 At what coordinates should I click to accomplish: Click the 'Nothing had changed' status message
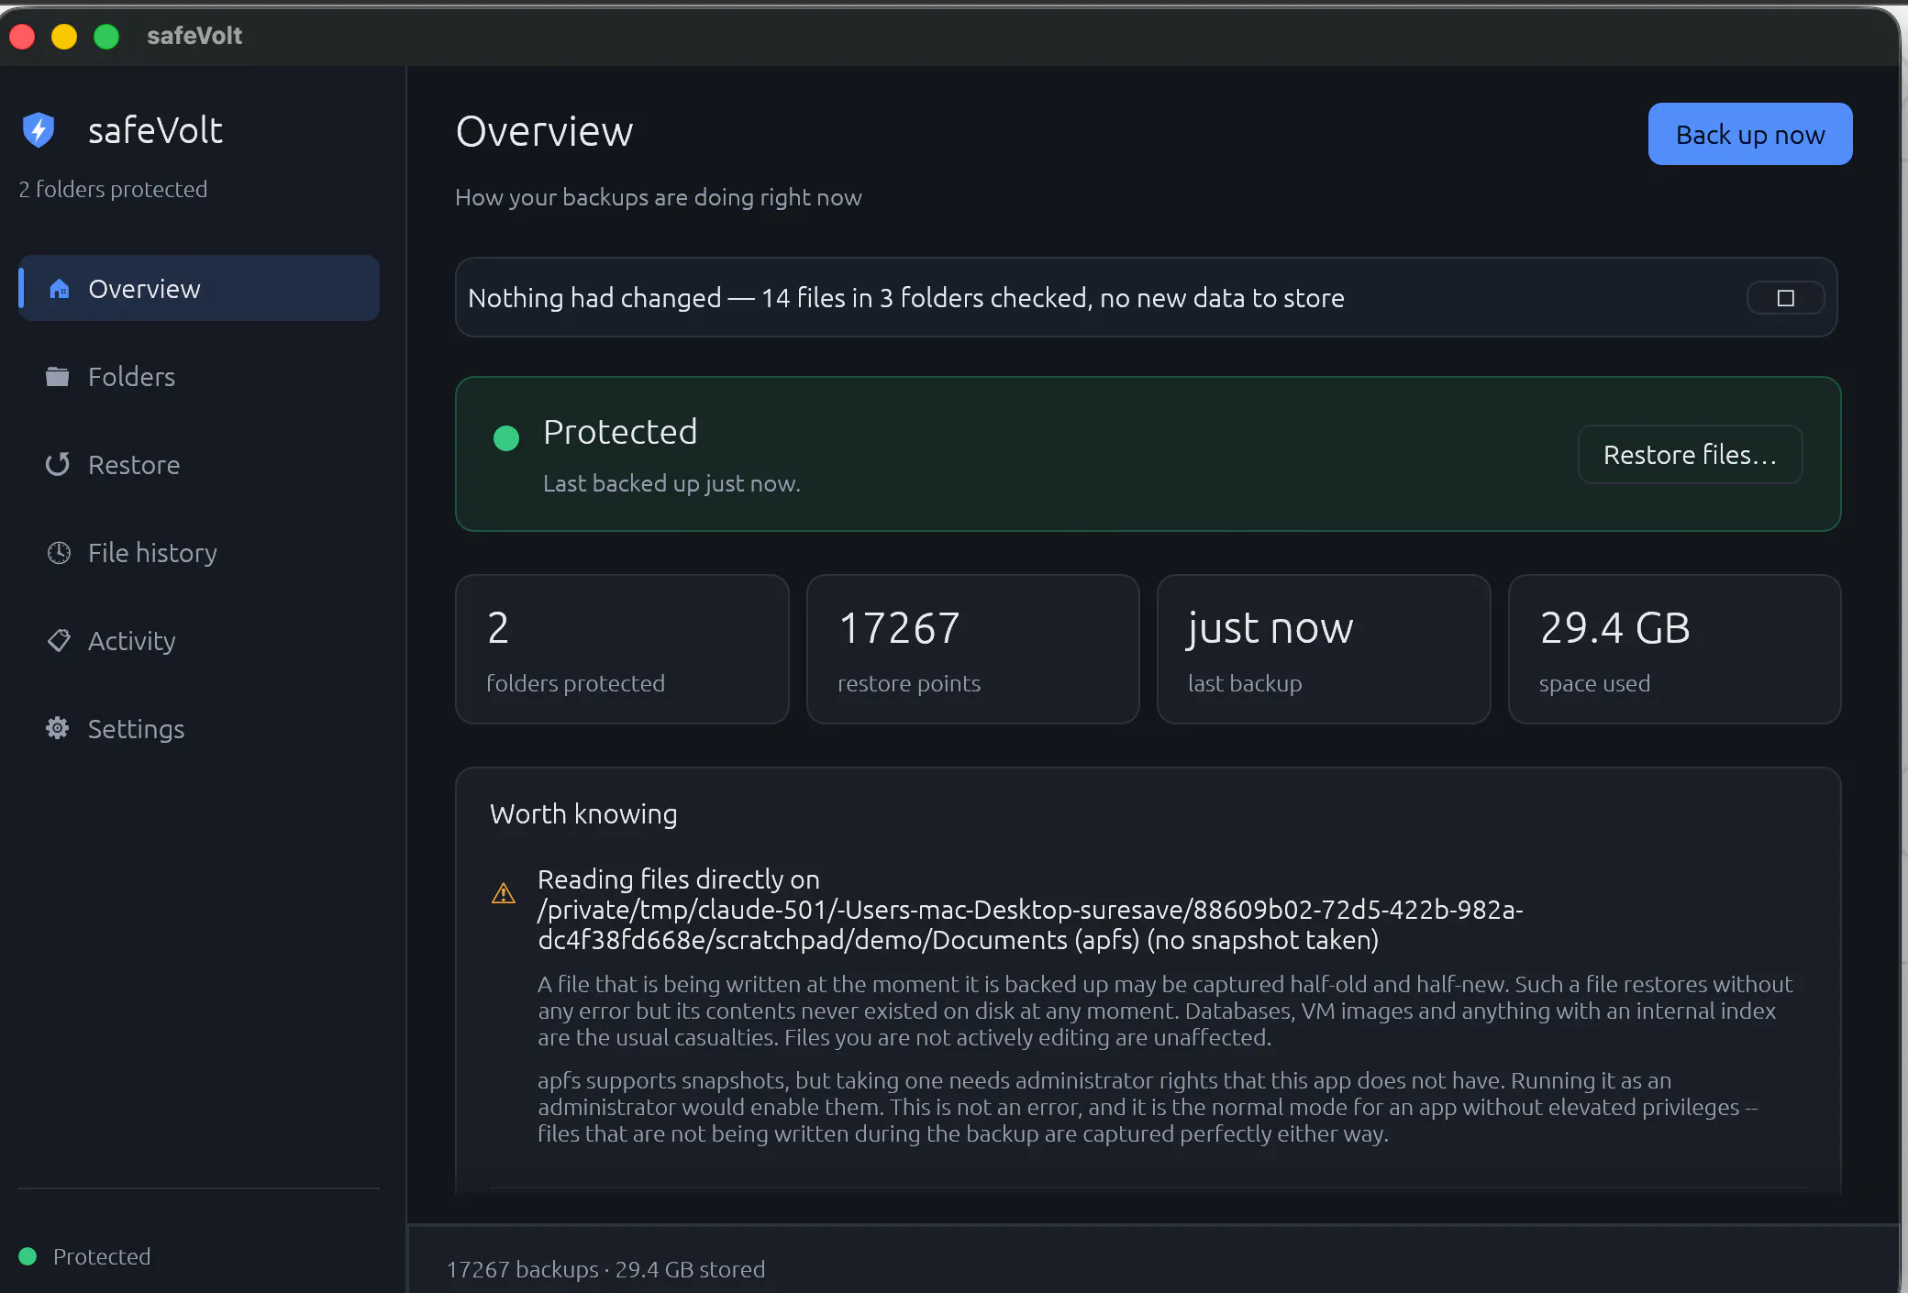point(906,298)
